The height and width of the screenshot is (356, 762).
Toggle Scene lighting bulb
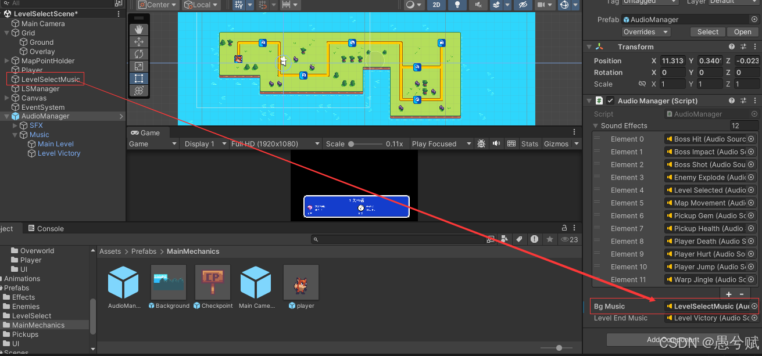coord(458,5)
